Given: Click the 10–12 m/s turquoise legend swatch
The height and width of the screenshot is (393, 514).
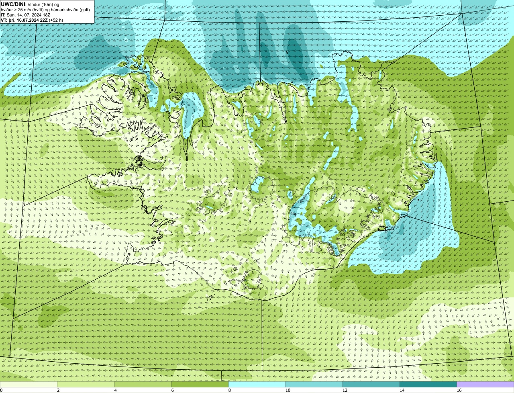Looking at the screenshot, I should click(314, 384).
